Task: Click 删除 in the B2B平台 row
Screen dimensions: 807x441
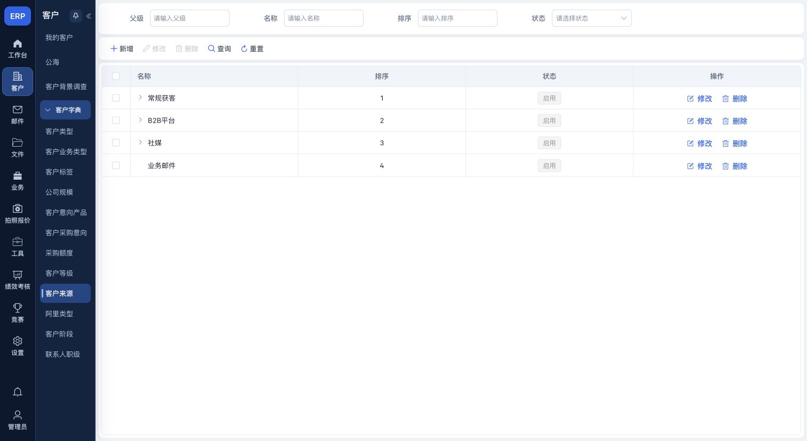Action: (x=734, y=121)
